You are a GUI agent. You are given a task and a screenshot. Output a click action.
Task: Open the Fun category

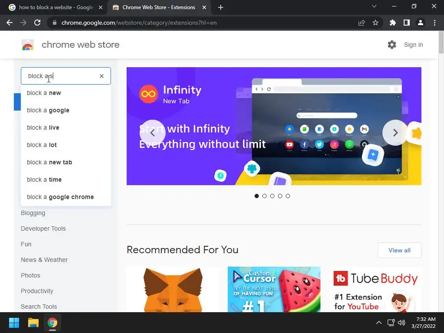point(26,244)
